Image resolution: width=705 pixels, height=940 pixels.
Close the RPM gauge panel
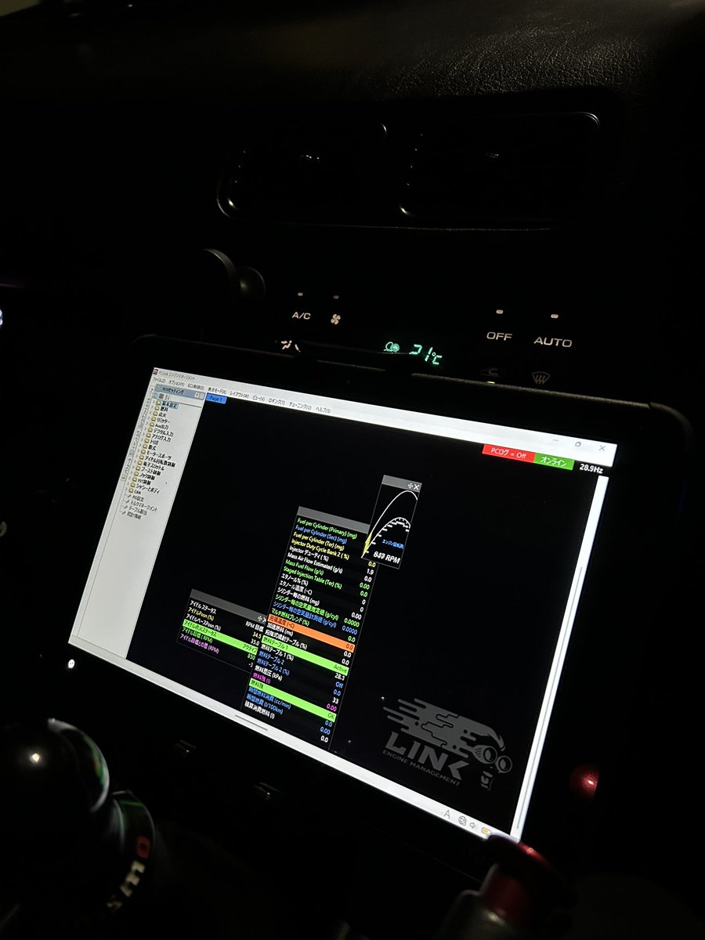pyautogui.click(x=417, y=487)
